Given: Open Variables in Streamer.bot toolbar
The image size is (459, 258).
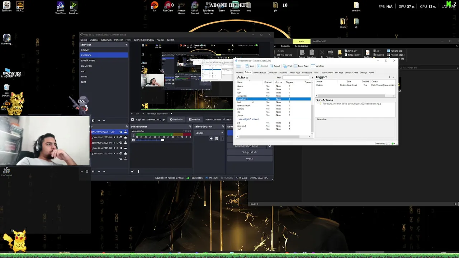Looking at the screenshot, I should pos(318,66).
